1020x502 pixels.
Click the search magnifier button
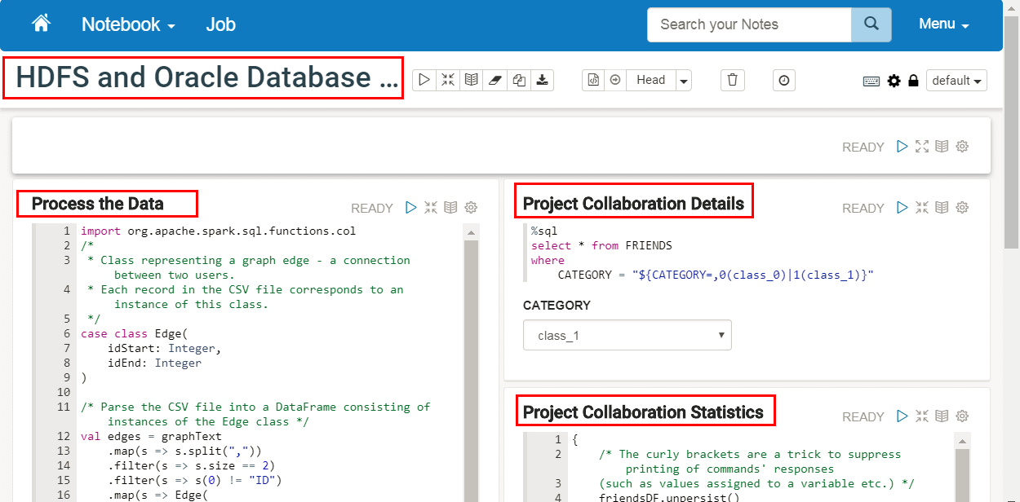[871, 24]
